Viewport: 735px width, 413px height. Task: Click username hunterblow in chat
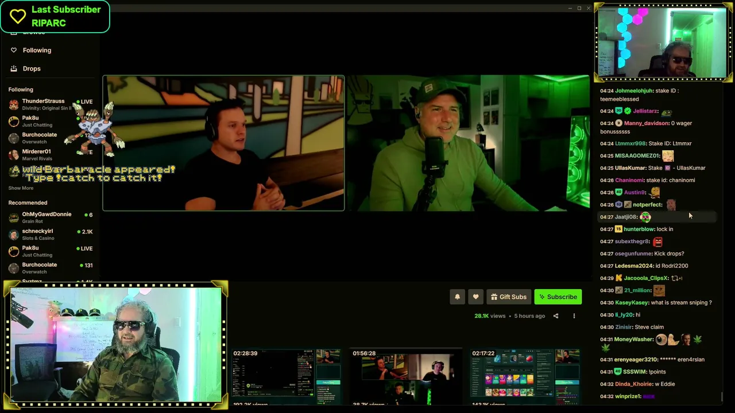639,229
